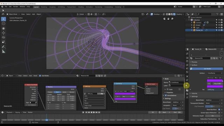Unlink Material.001 with X in properties
Screen dimensions: 224x126
point(217,58)
